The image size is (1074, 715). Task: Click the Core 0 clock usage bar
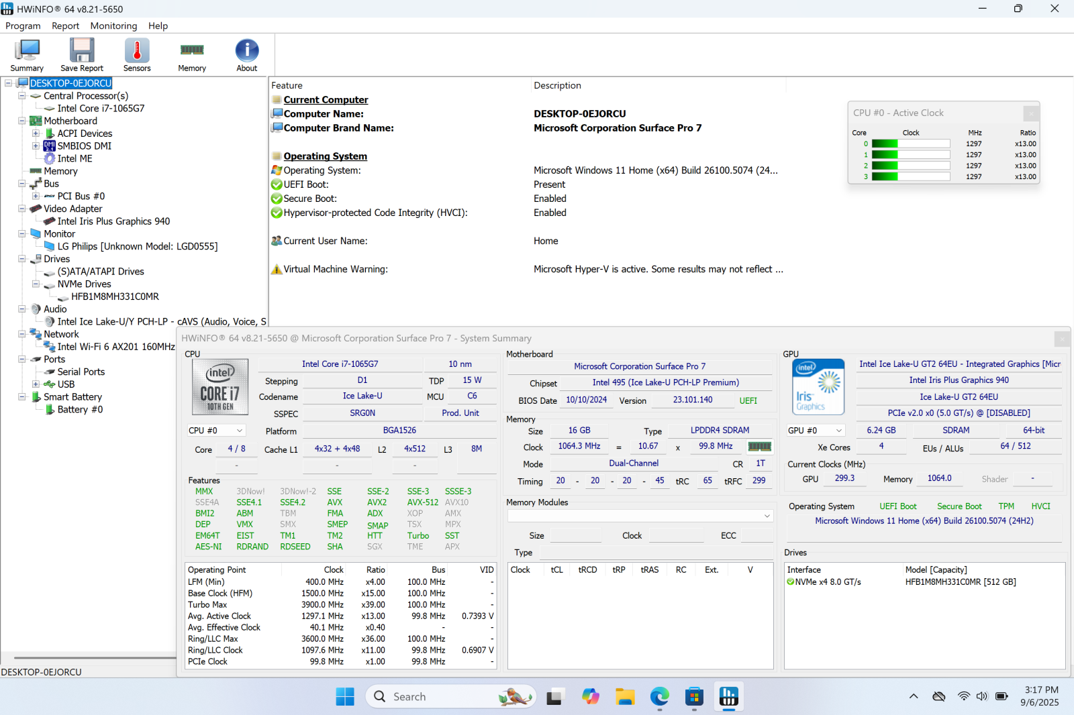click(x=910, y=144)
